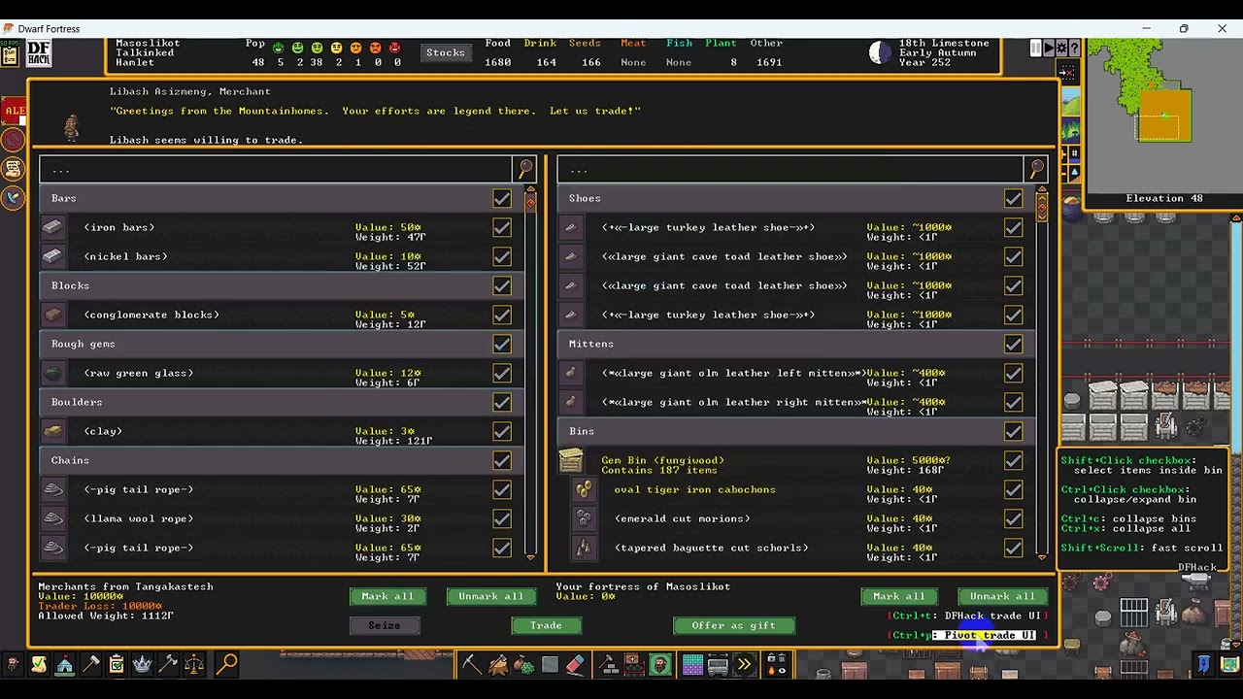The image size is (1243, 699).
Task: Select the smooth stone tool
Action: 550,665
